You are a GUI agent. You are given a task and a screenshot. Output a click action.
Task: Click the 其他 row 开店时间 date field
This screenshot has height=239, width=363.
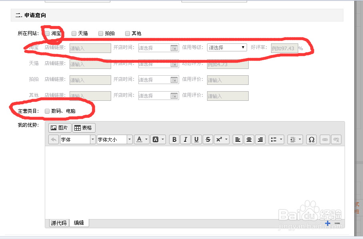pyautogui.click(x=159, y=96)
